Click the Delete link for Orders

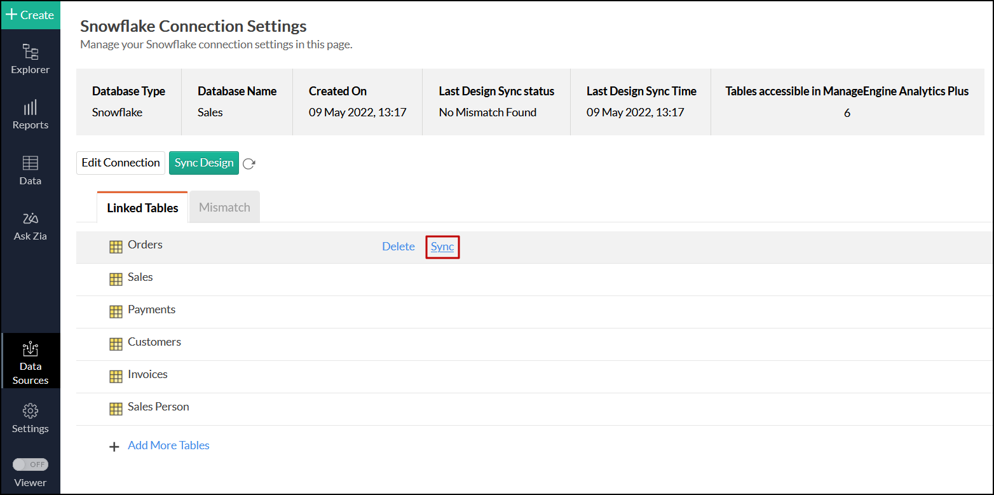point(398,247)
